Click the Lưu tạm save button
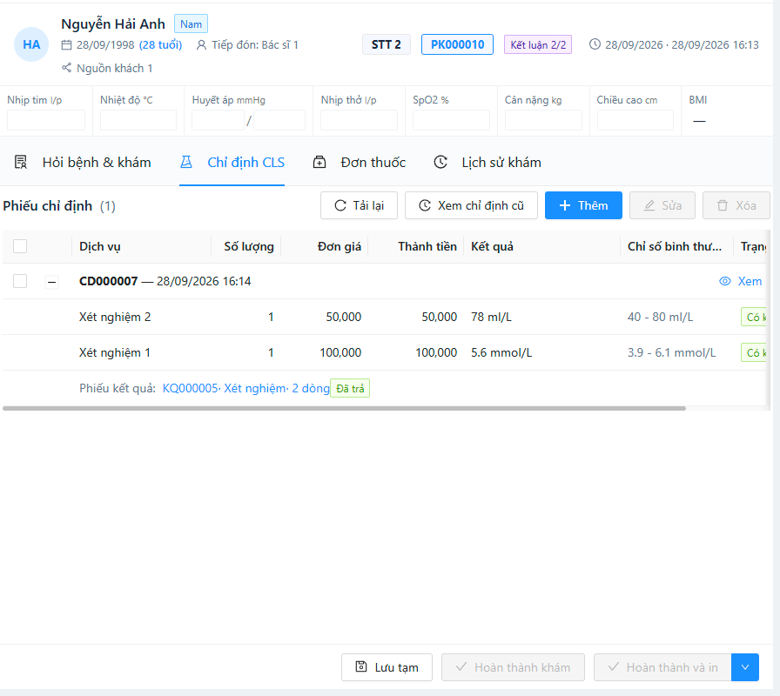The height and width of the screenshot is (696, 780). click(387, 667)
